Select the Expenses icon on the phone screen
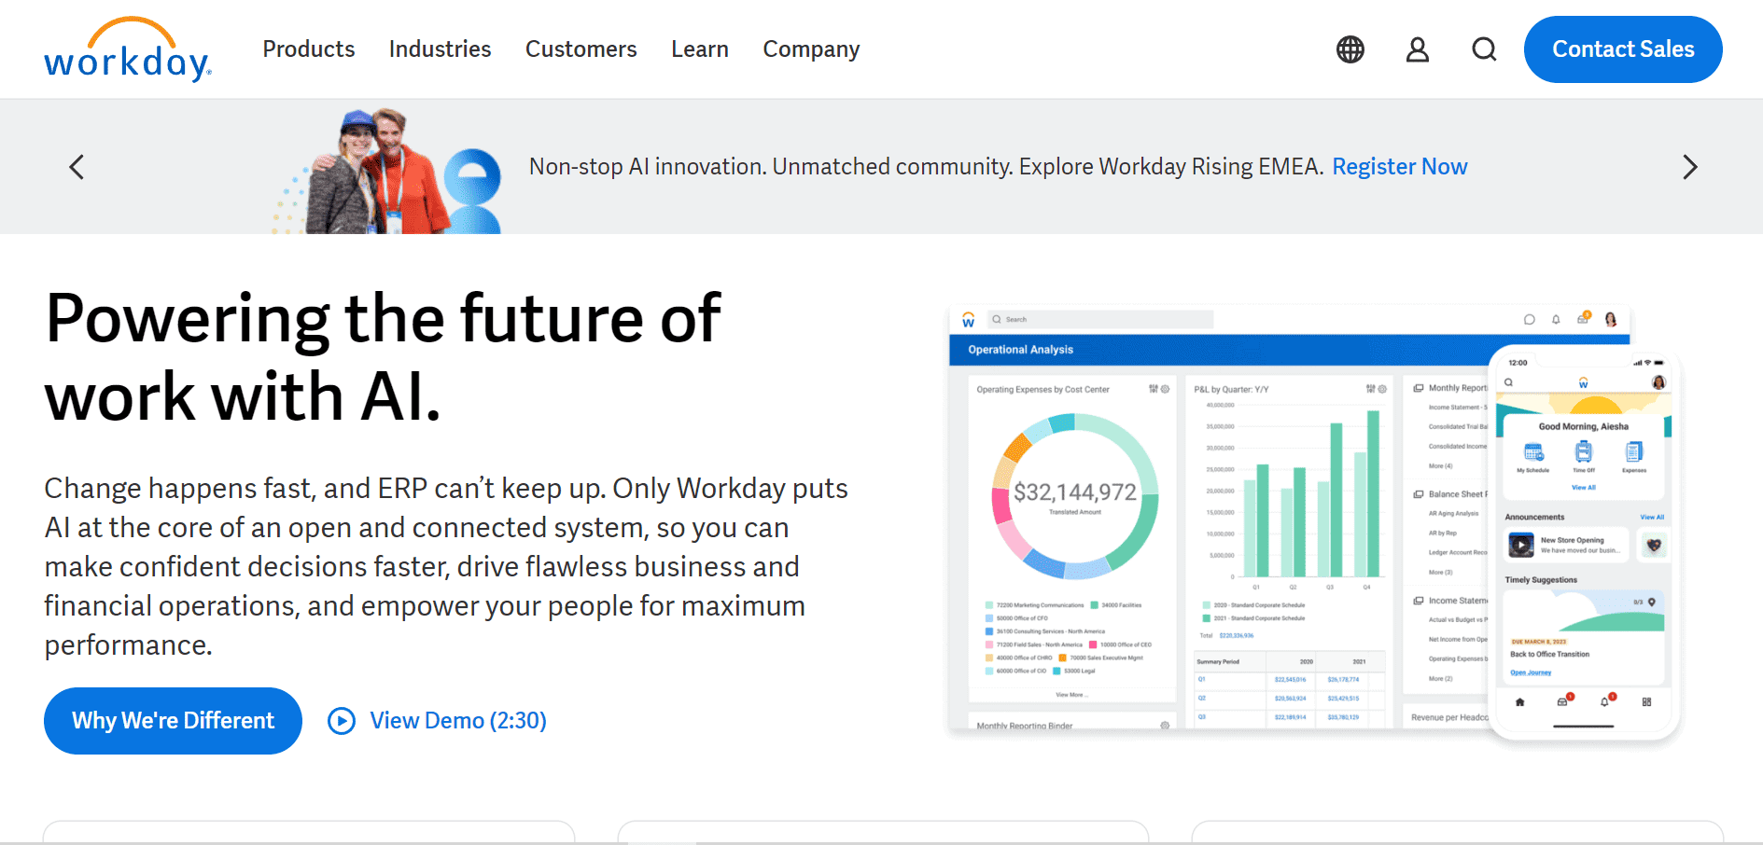The image size is (1763, 845). [1633, 452]
